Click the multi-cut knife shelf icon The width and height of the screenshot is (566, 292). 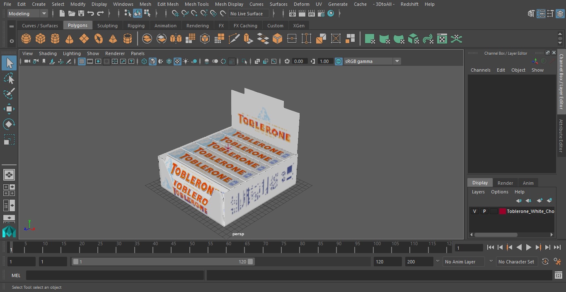coord(234,39)
